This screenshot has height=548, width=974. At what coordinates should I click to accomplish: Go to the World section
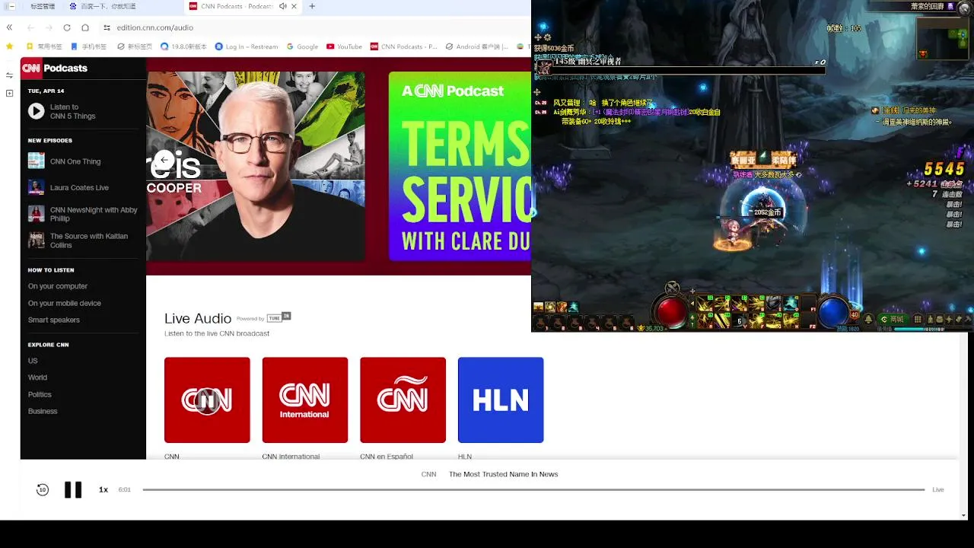pos(37,378)
